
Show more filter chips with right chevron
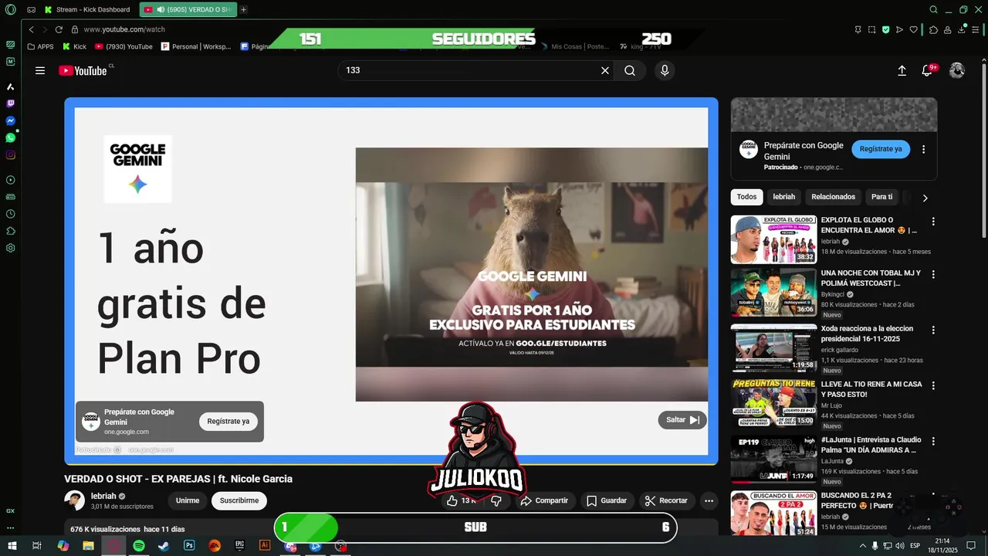(x=925, y=198)
